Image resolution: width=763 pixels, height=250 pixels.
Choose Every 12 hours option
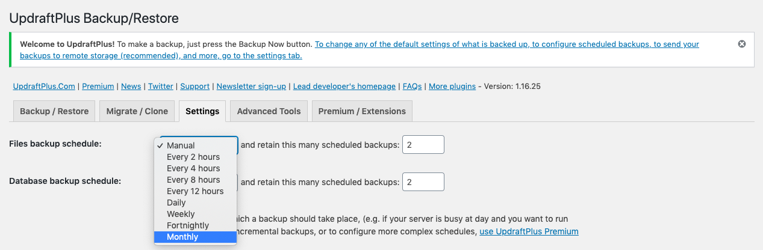tap(195, 191)
